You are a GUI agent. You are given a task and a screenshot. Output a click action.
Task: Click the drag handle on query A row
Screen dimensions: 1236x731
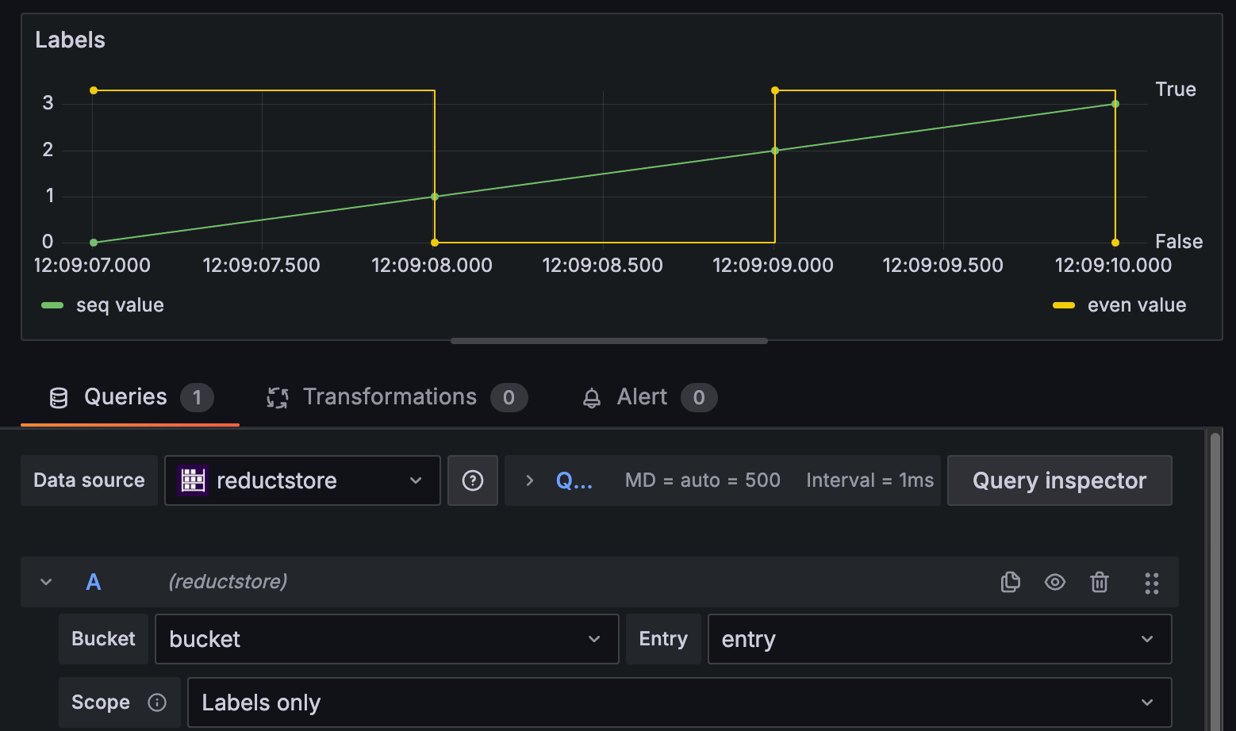tap(1151, 583)
